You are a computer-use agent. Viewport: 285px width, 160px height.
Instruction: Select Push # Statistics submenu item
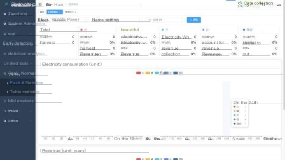[x=26, y=83]
